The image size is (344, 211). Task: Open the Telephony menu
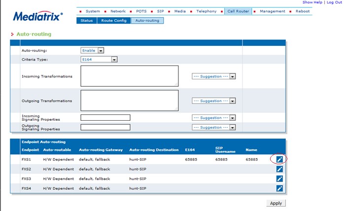[x=206, y=11]
